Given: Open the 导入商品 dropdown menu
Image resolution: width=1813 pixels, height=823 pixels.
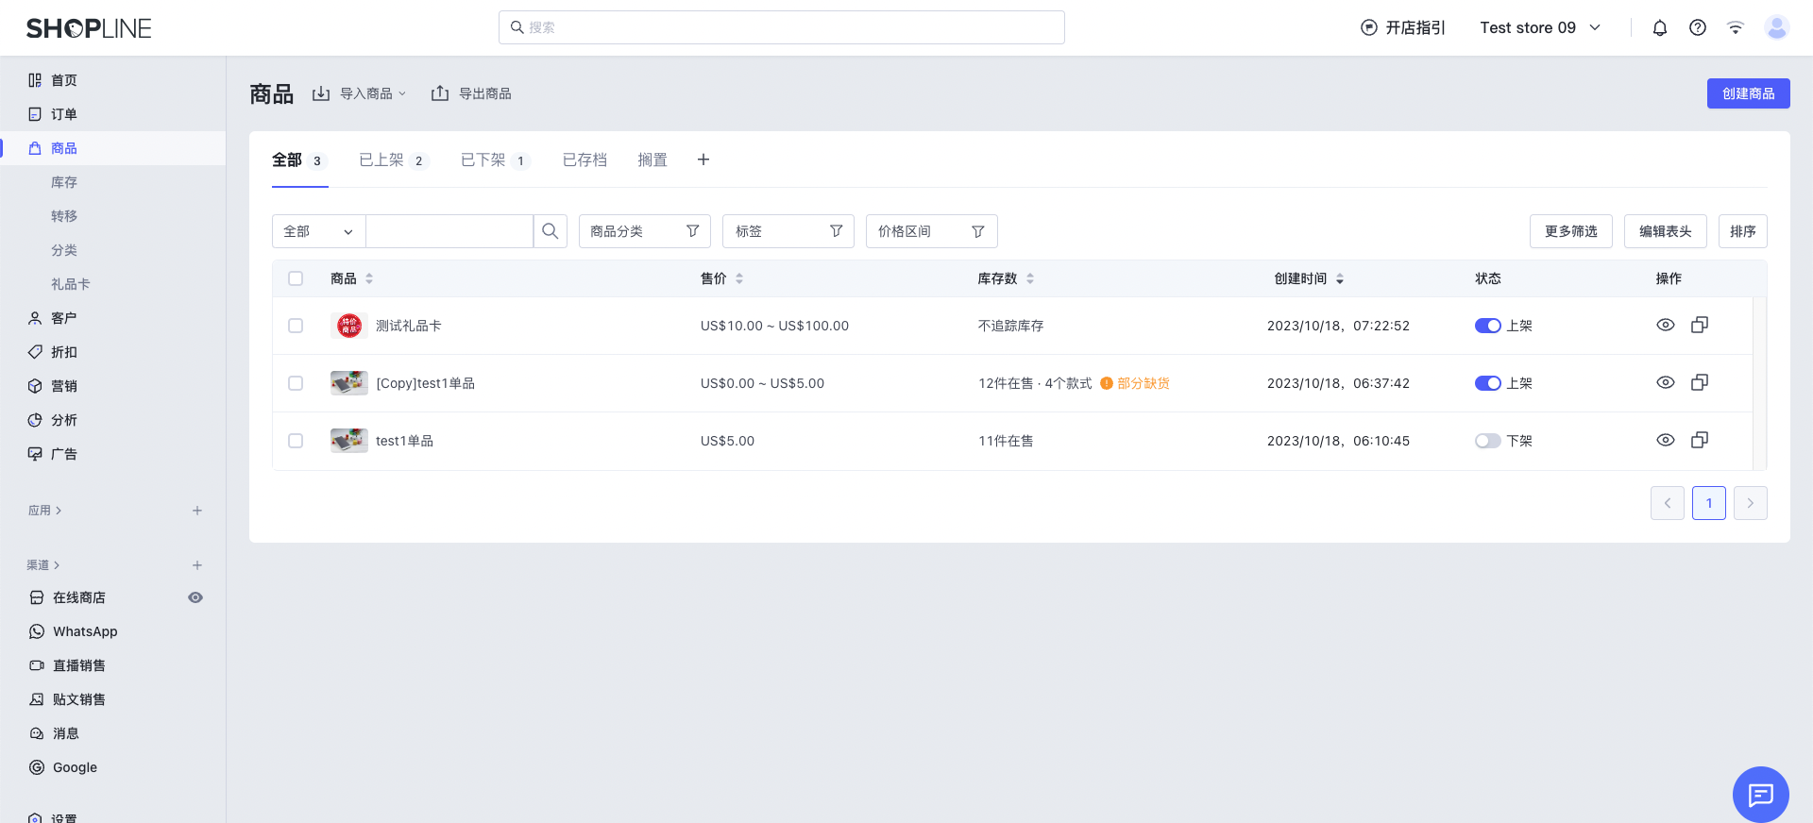Looking at the screenshot, I should 362,93.
